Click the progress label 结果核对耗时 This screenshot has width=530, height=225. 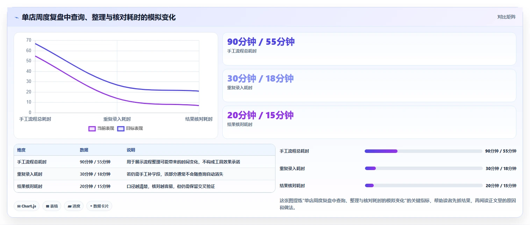click(x=292, y=185)
